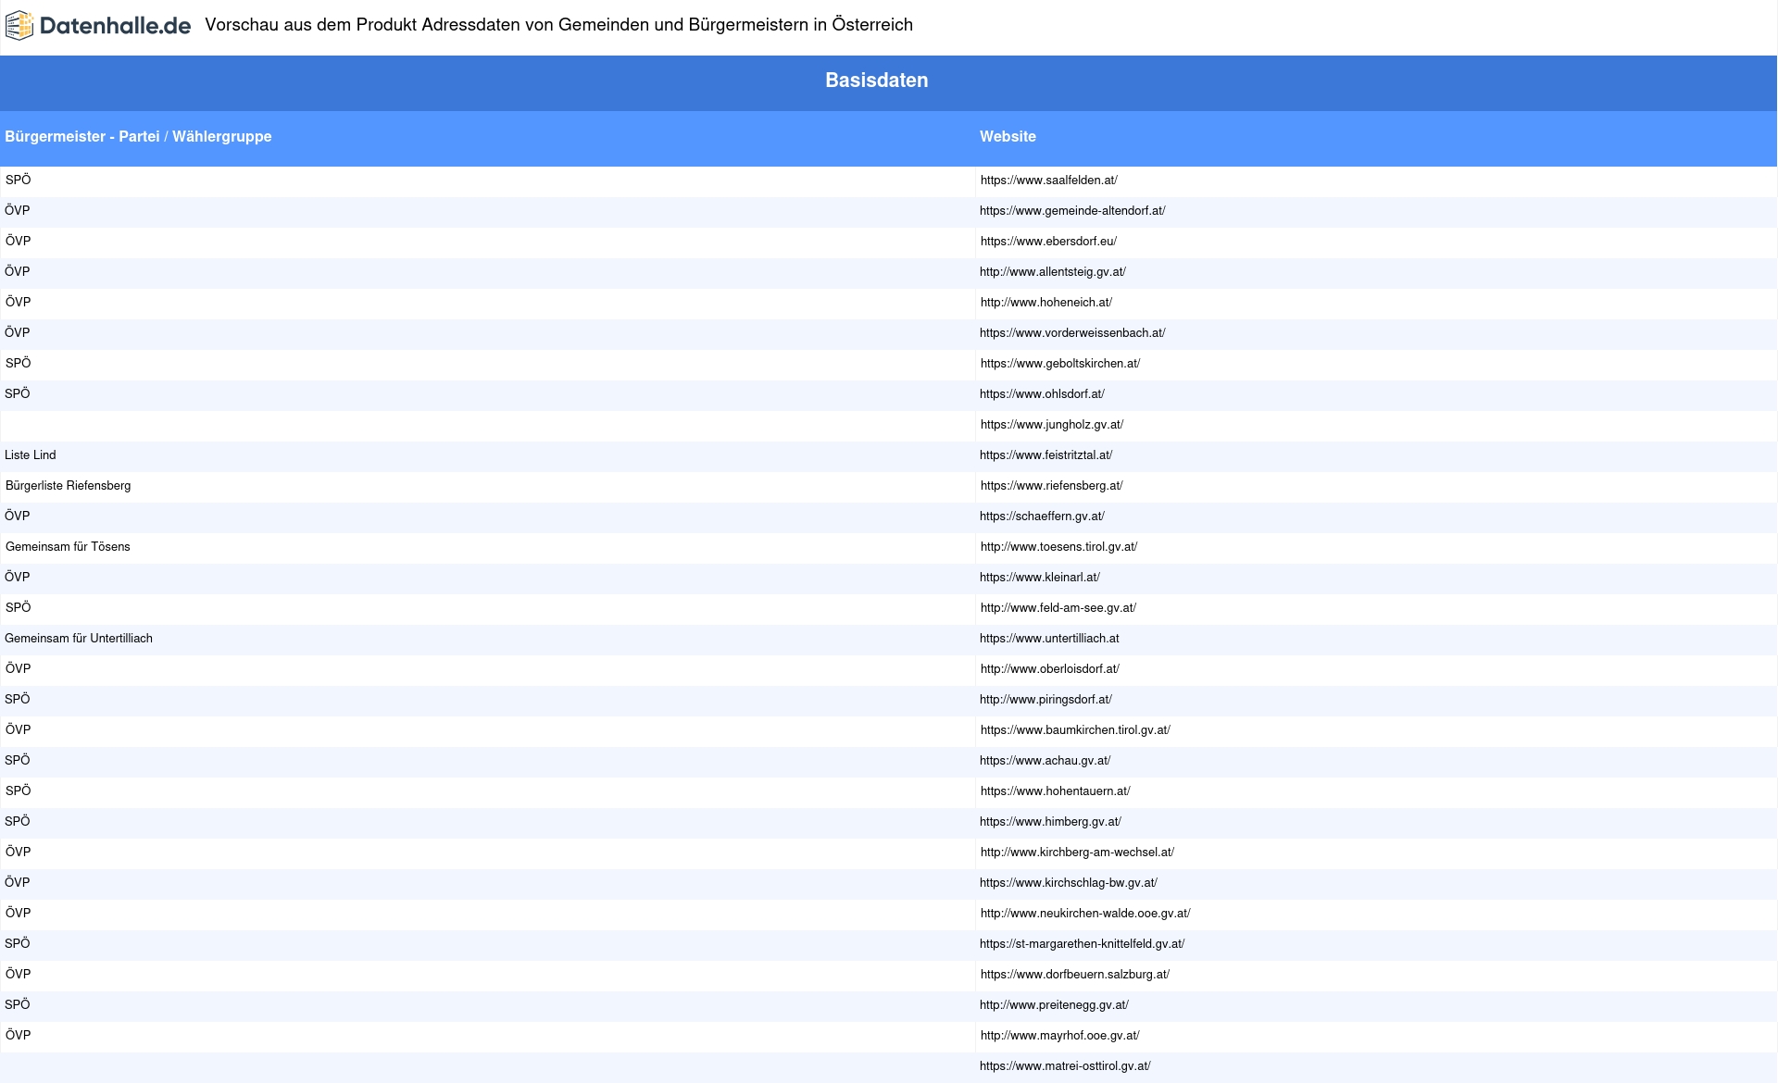Select SPÖ in the preitenegg.gv.at row
The image size is (1778, 1083).
tap(18, 1005)
